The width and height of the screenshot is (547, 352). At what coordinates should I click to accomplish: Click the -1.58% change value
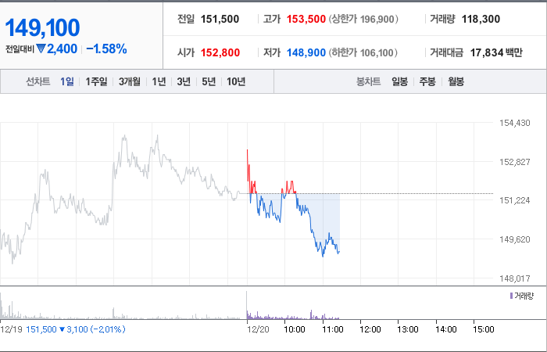106,48
